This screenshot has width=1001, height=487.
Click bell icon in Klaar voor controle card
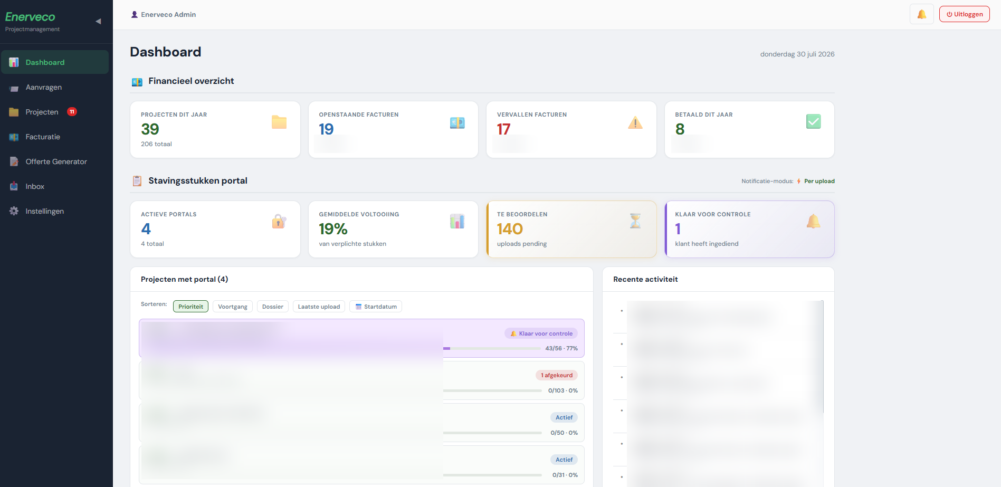814,221
